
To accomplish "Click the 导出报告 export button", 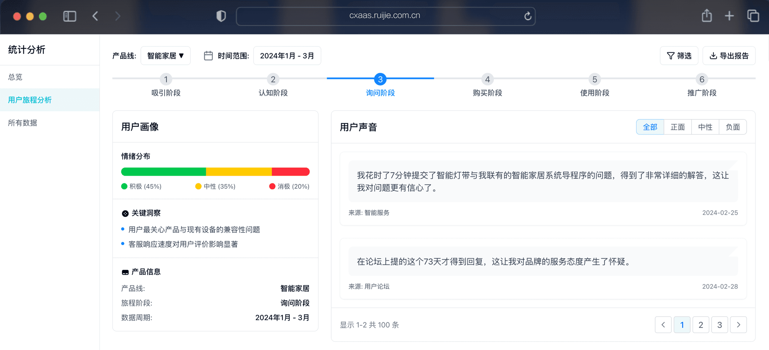I will pyautogui.click(x=729, y=56).
